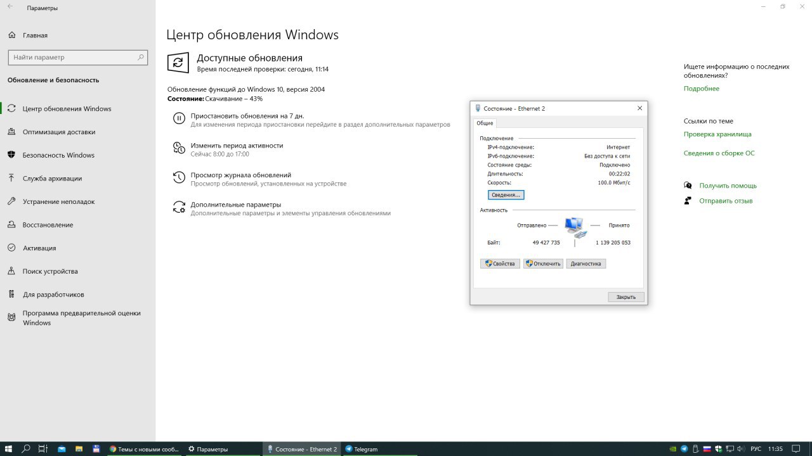
Task: Click the Доступные обновления refresh icon
Action: 178,63
